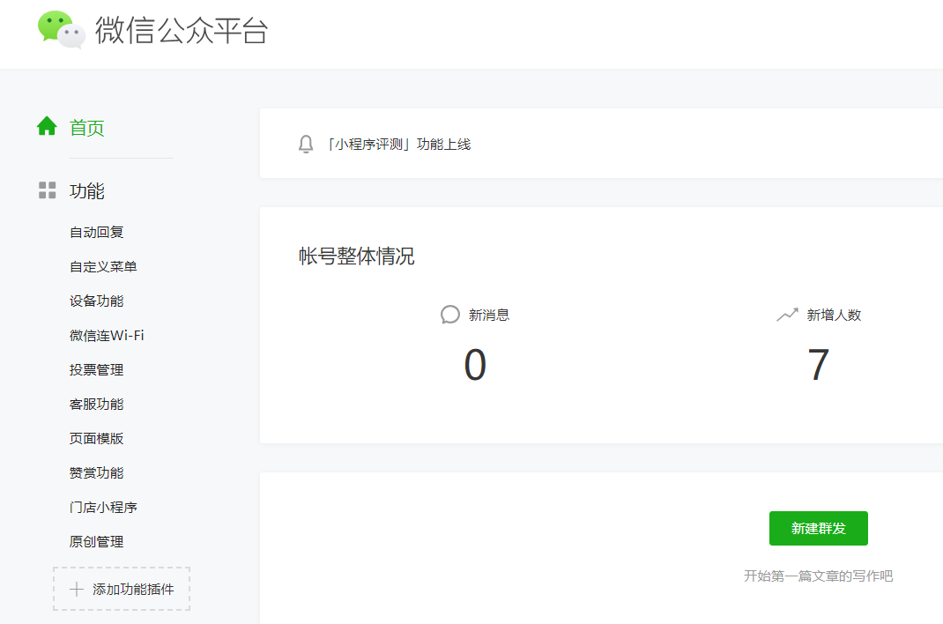Click the 帐号整体情况 heading
This screenshot has height=624, width=943.
(x=357, y=256)
